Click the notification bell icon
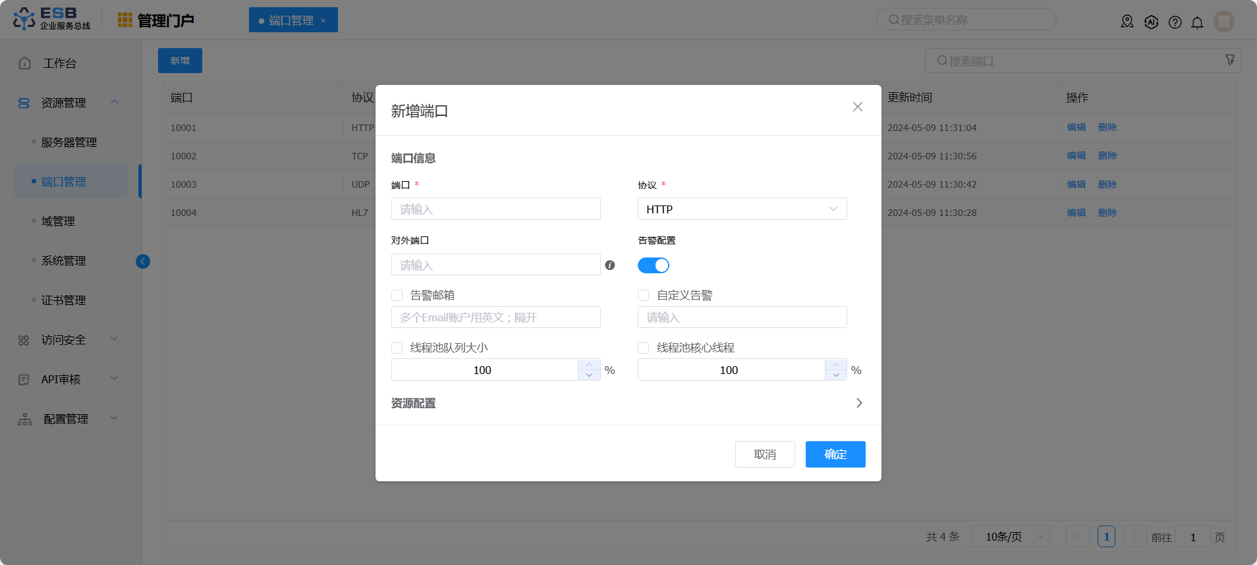The image size is (1257, 565). (x=1197, y=22)
